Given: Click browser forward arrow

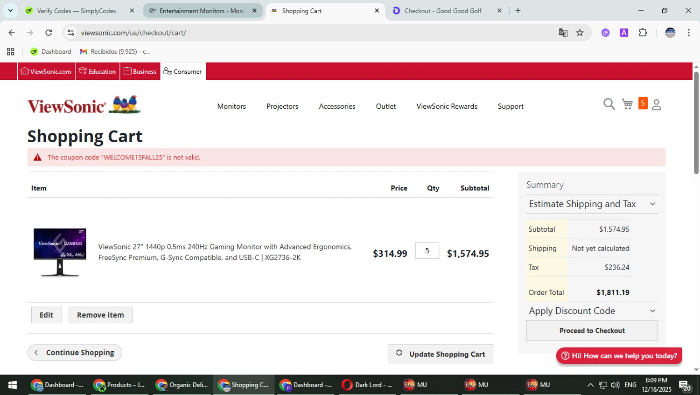Looking at the screenshot, I should [30, 33].
